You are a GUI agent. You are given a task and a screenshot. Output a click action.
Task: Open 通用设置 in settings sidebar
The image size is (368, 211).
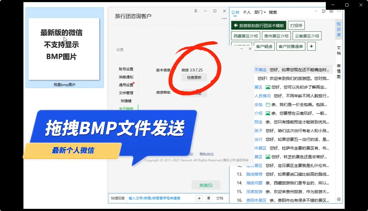click(x=126, y=85)
